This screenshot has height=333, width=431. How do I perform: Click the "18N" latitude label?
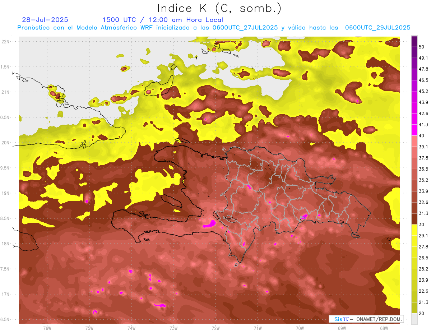pyautogui.click(x=5, y=244)
